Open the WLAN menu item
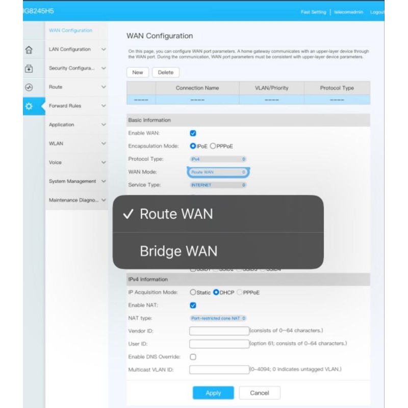 coord(78,144)
